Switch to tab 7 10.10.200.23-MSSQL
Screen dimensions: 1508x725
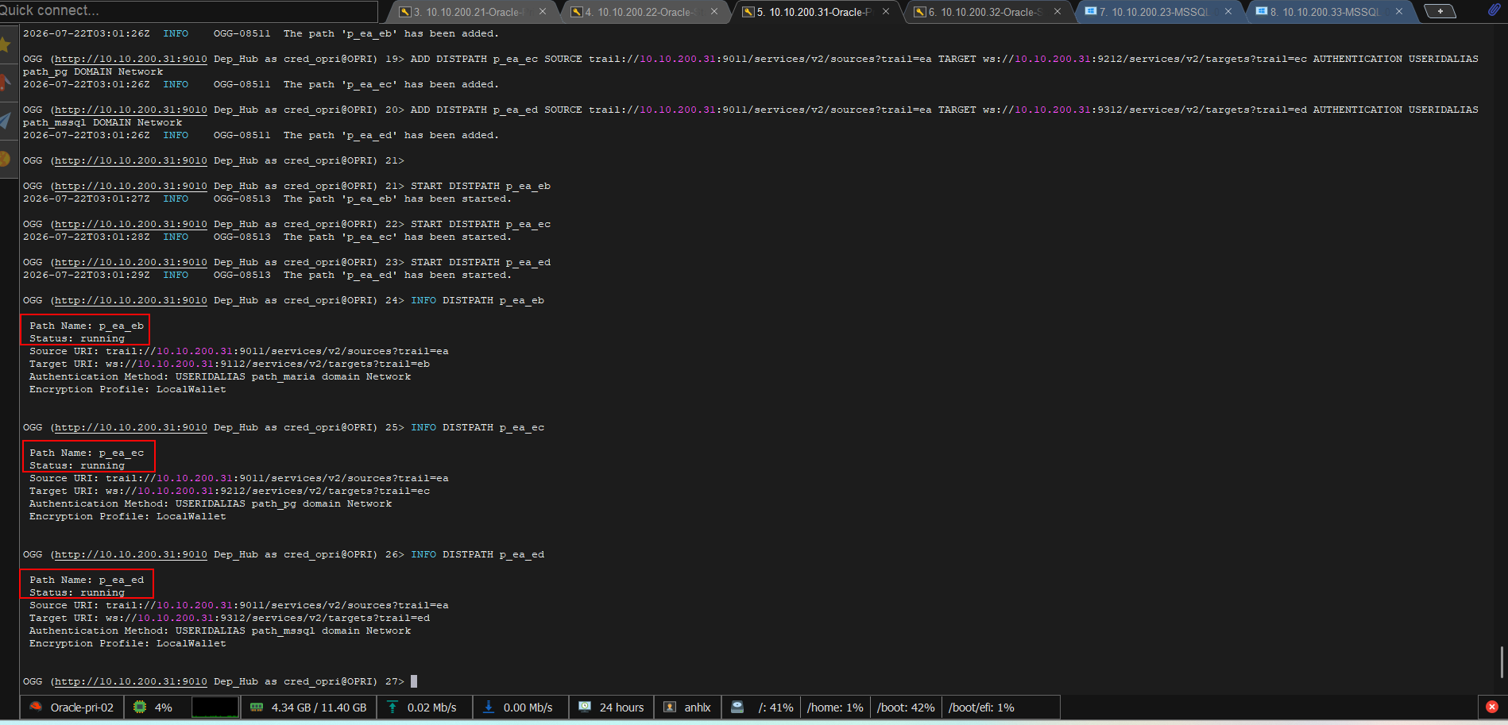click(1158, 12)
